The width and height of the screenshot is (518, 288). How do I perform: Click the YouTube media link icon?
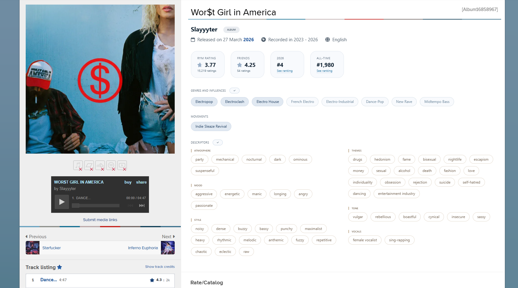122,166
